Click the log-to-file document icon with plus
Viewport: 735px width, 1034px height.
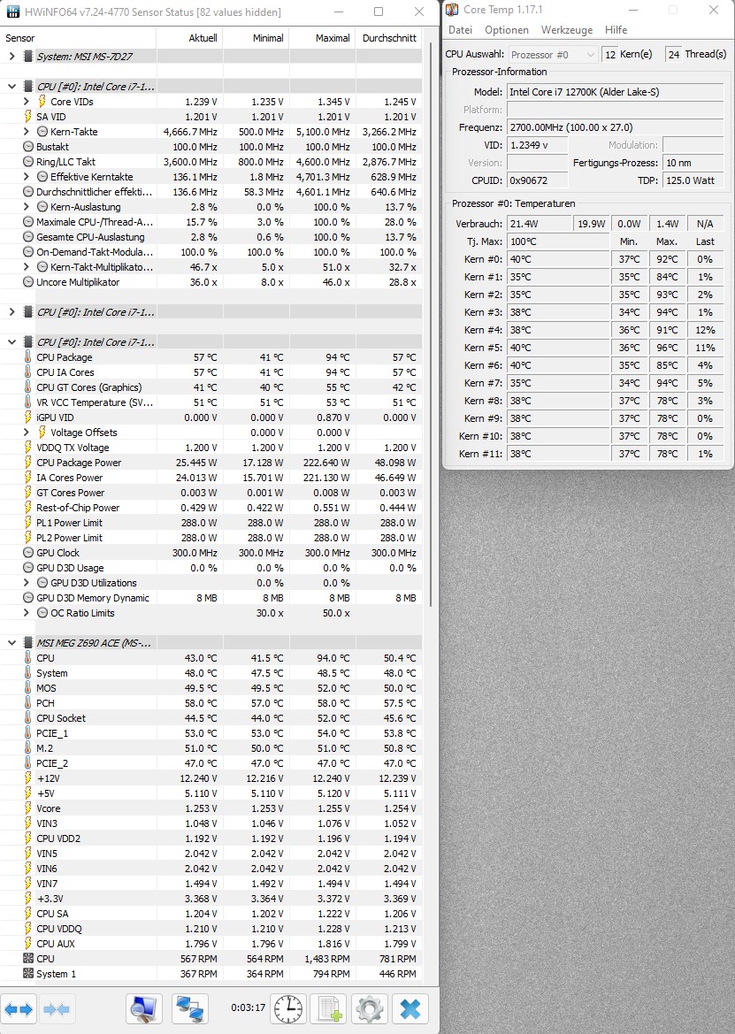(328, 1009)
